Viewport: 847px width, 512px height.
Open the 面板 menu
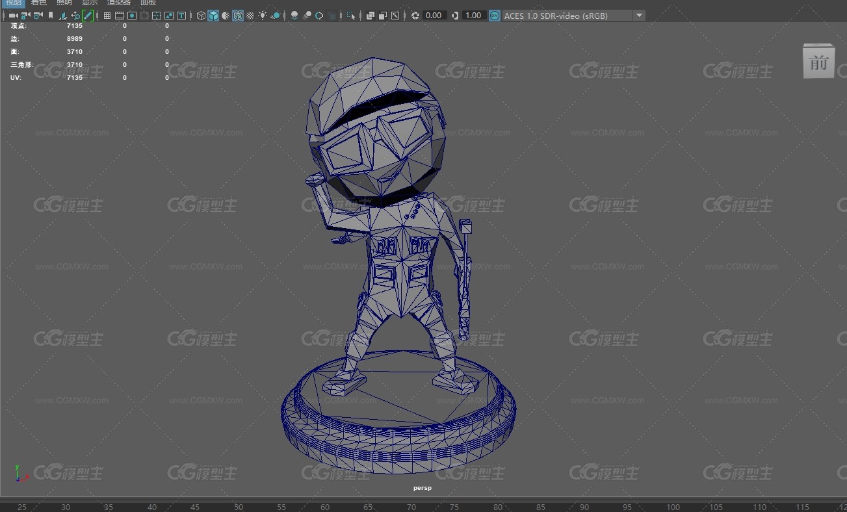[x=148, y=3]
